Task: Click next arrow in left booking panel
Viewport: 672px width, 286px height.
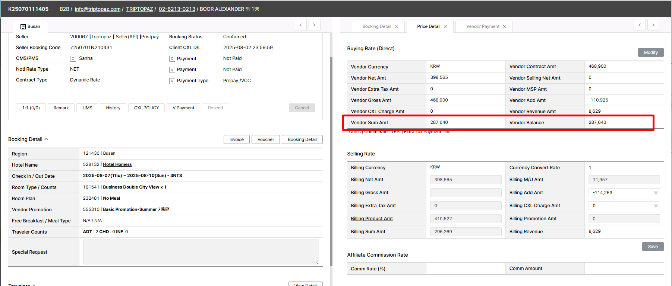Action: pyautogui.click(x=314, y=25)
